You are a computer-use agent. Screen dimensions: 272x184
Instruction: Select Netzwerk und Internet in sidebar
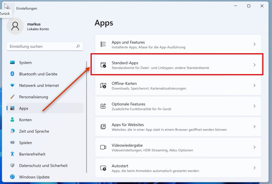(x=39, y=85)
